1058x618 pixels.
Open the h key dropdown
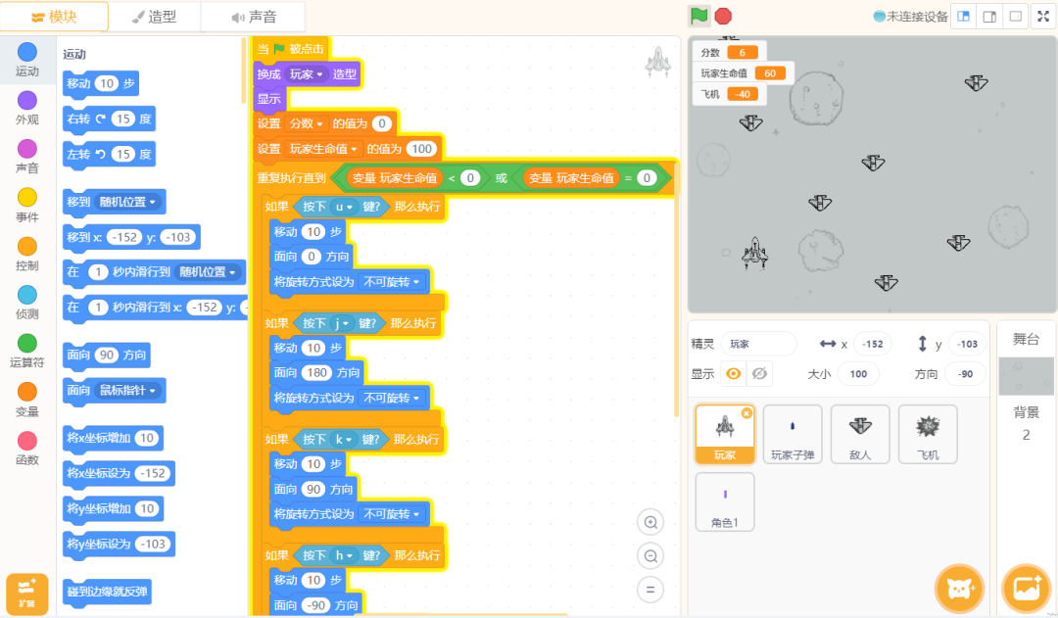[x=344, y=555]
